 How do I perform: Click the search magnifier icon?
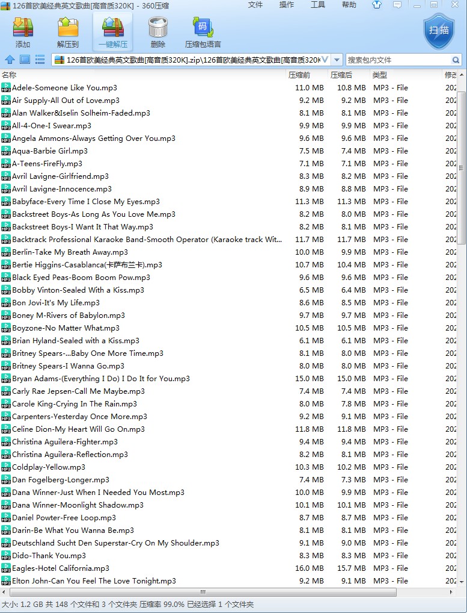456,60
